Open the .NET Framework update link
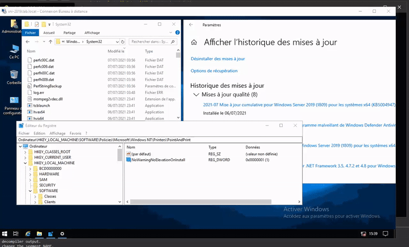Image resolution: width=409 pixels, height=247 pixels. click(349, 166)
